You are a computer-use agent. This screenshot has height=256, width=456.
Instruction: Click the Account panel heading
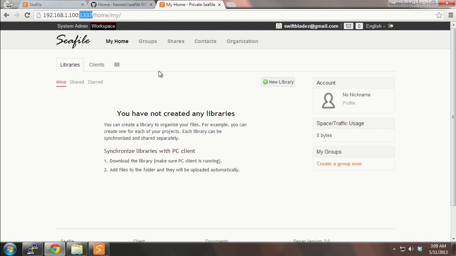click(326, 83)
